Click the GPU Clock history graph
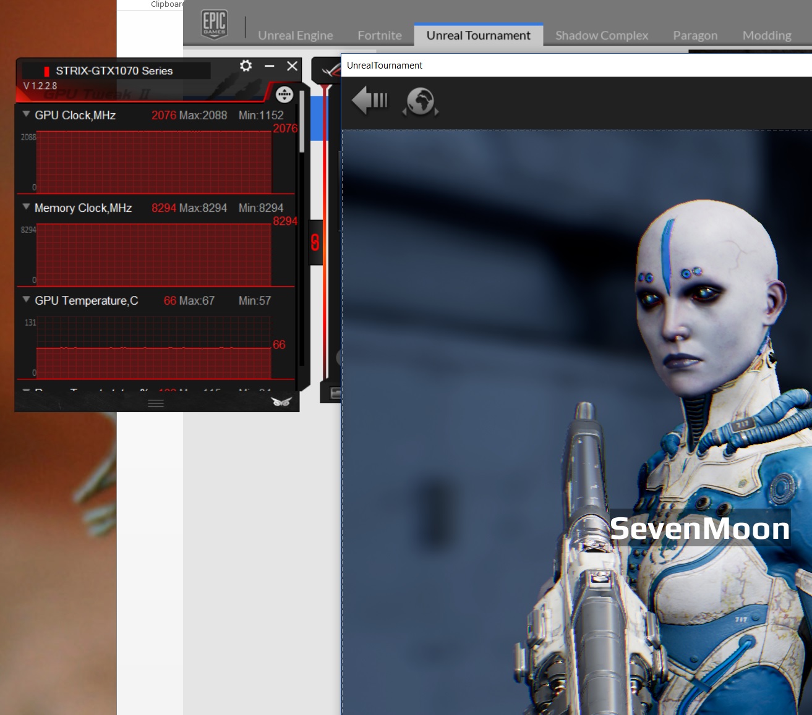812x715 pixels. (154, 162)
